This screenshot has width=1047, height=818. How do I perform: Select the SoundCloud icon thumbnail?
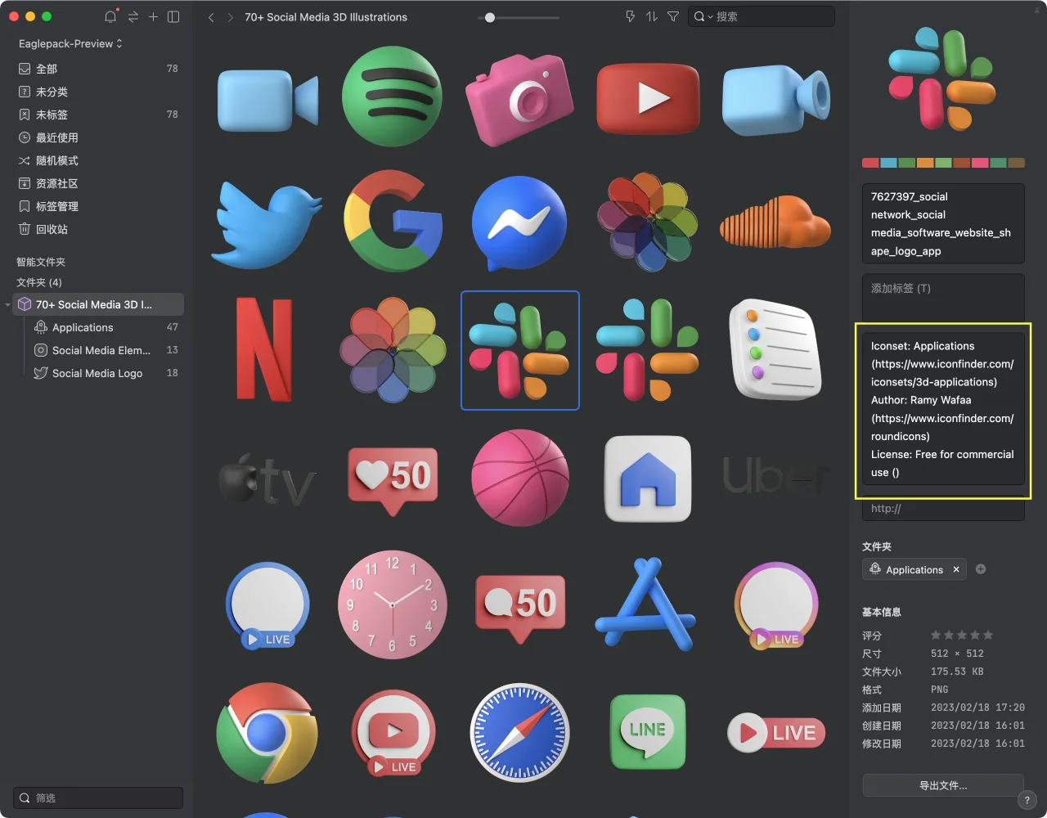[775, 221]
